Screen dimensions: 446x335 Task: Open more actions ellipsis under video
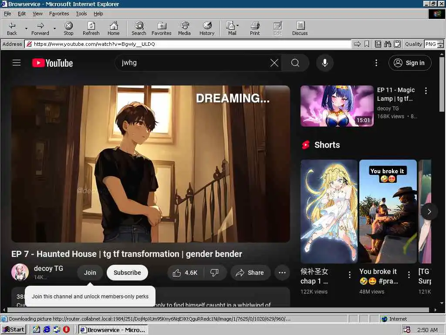282,273
